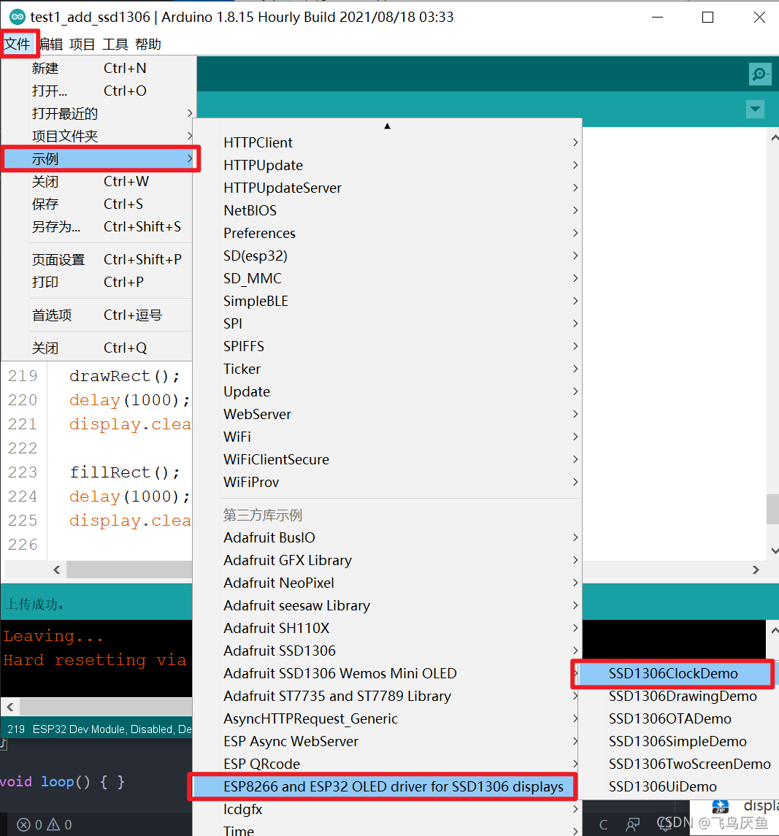
Task: Open the Serial Monitor icon
Action: [759, 74]
